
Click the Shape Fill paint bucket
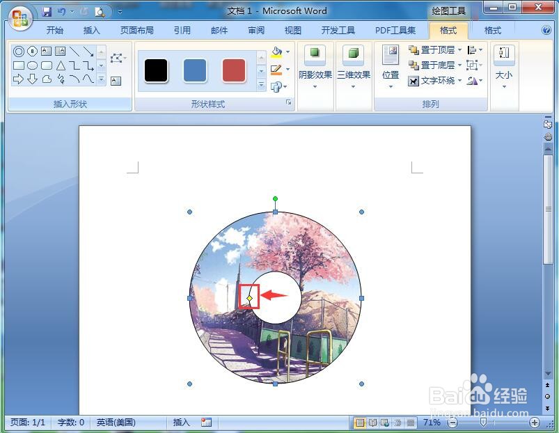click(x=276, y=52)
